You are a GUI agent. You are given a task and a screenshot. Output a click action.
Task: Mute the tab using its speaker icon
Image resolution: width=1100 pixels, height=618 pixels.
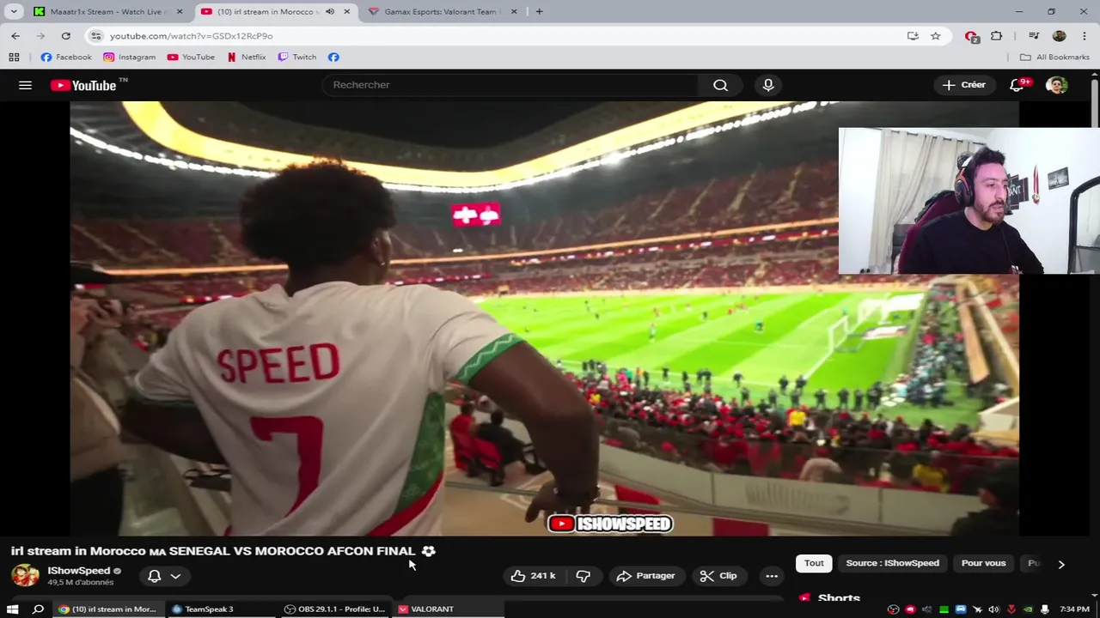pos(329,11)
